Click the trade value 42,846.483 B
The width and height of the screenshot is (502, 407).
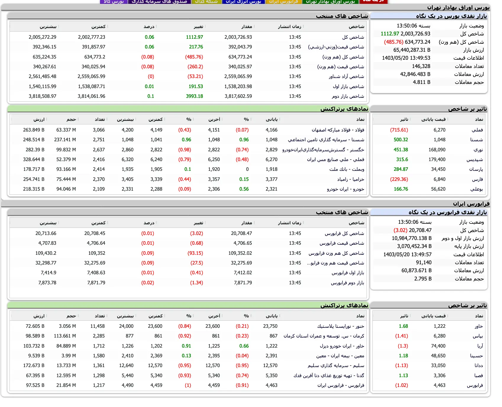pyautogui.click(x=415, y=74)
